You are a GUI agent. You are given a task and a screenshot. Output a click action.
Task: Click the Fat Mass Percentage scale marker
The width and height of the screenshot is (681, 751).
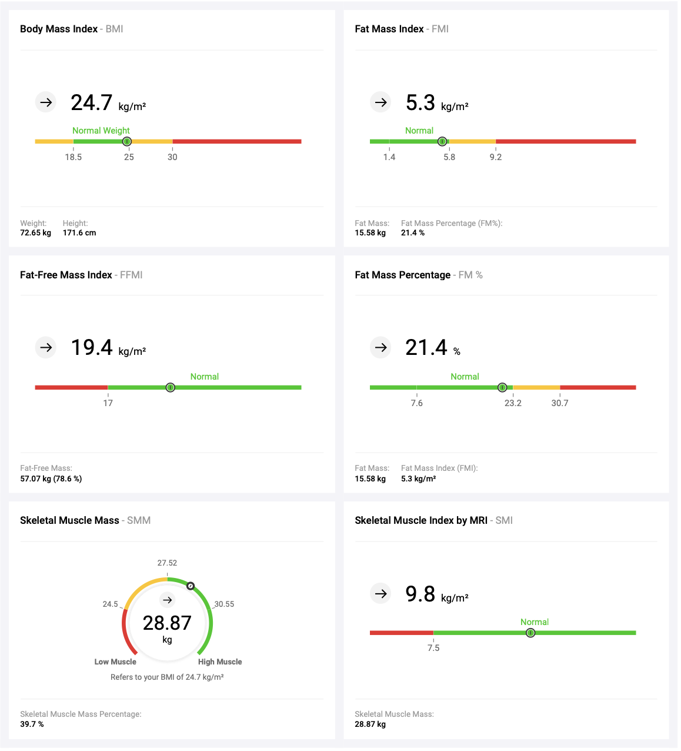[x=502, y=387]
